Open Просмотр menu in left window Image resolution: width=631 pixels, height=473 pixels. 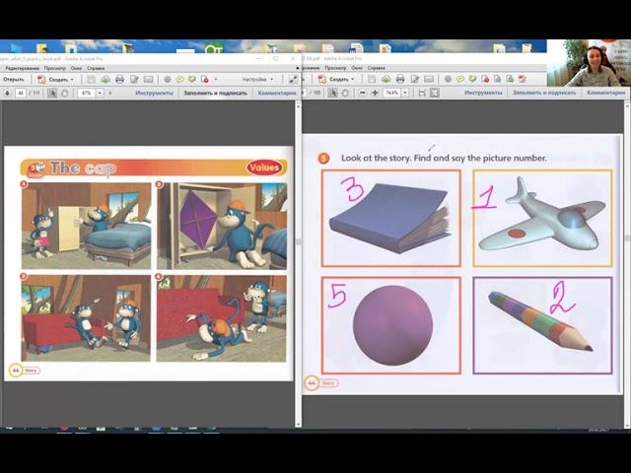[55, 68]
